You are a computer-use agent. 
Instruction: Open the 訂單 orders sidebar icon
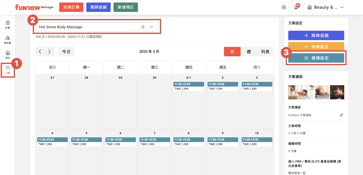[8, 24]
